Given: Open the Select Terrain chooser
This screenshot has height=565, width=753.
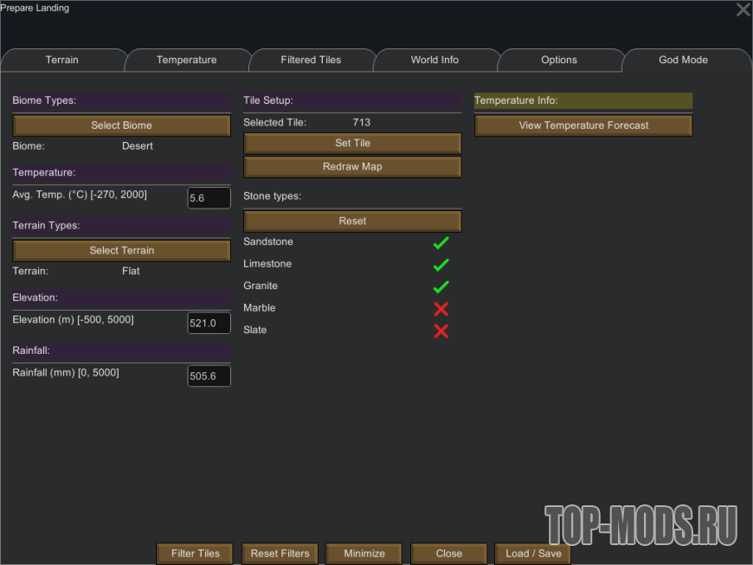Looking at the screenshot, I should coord(121,250).
